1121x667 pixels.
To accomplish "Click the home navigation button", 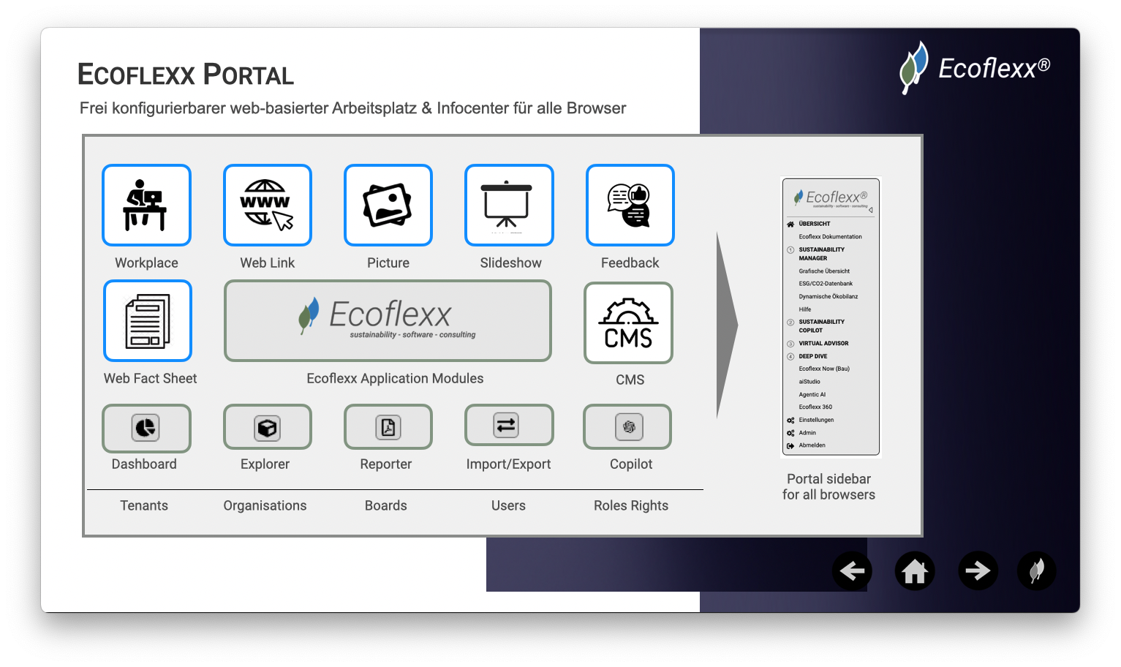I will click(915, 570).
